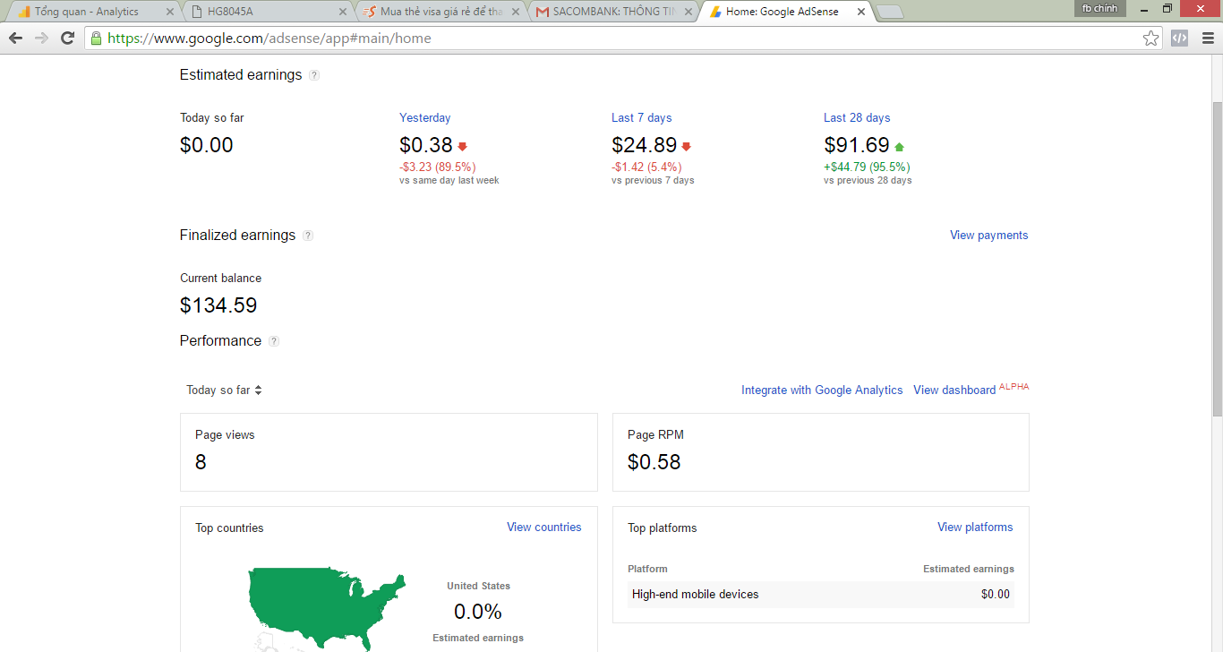Click the -$1.42 (5.4%) change text
This screenshot has width=1223, height=652.
coord(646,167)
